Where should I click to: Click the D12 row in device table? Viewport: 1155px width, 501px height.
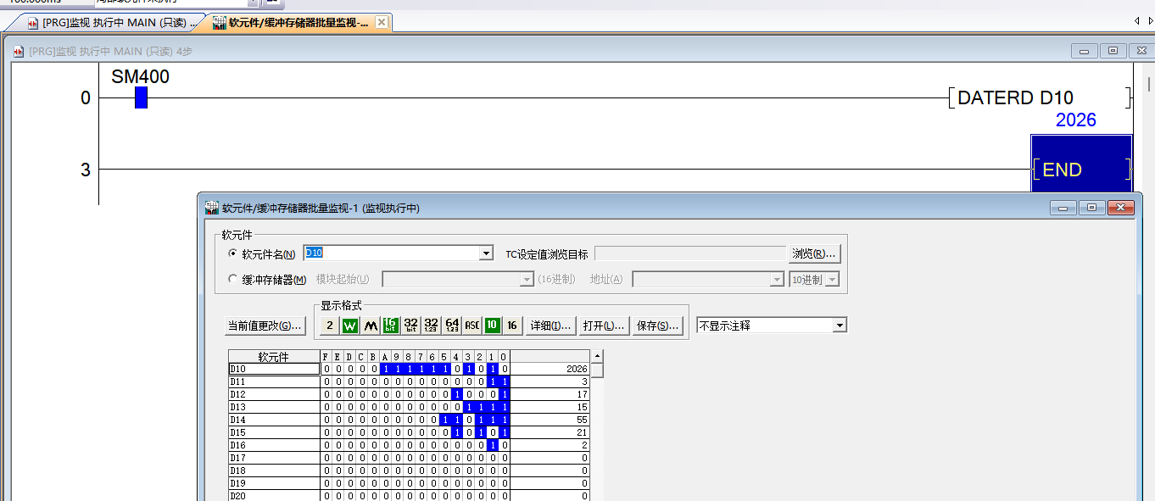(x=273, y=394)
